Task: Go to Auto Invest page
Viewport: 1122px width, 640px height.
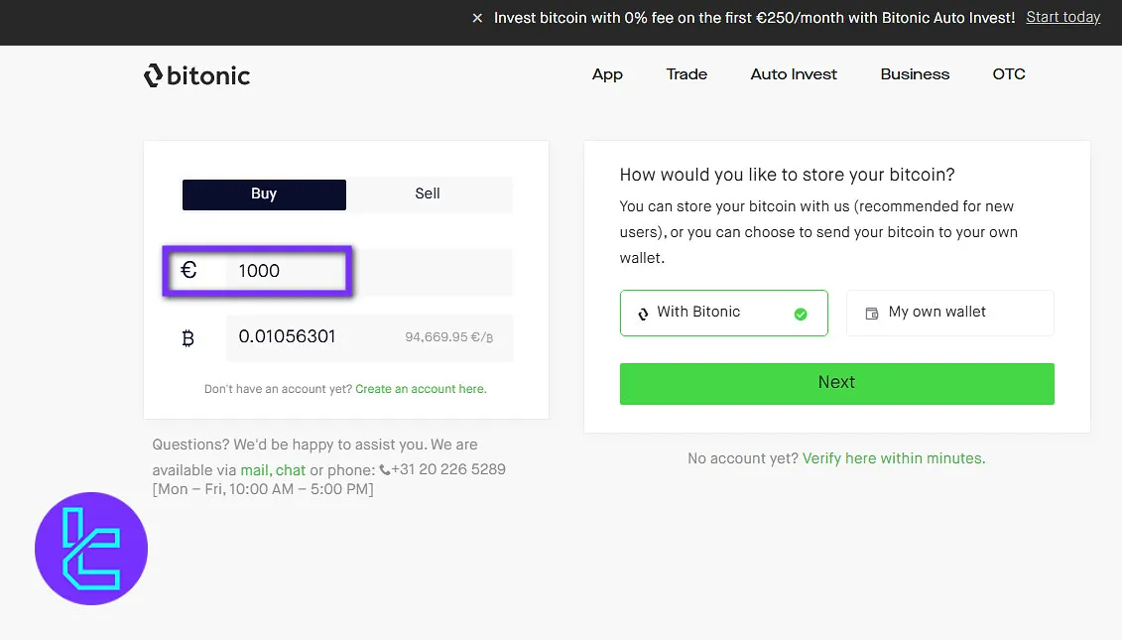Action: tap(794, 74)
